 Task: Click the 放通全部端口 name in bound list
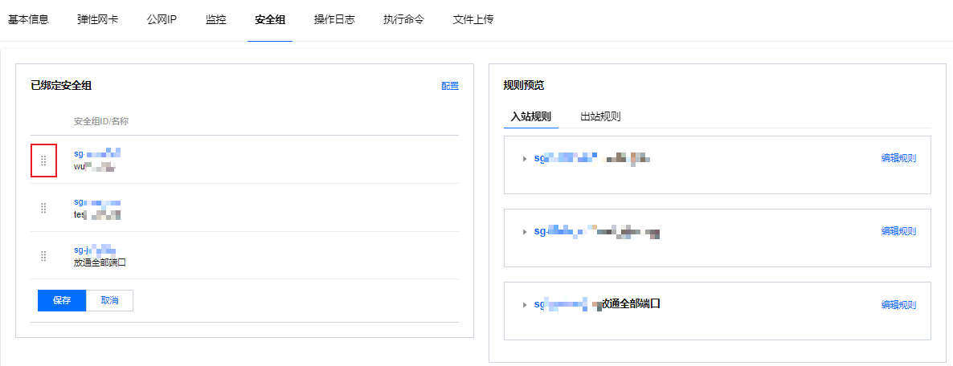(x=100, y=262)
